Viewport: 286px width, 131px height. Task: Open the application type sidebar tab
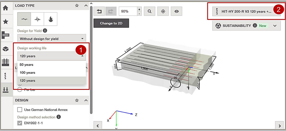point(6,35)
